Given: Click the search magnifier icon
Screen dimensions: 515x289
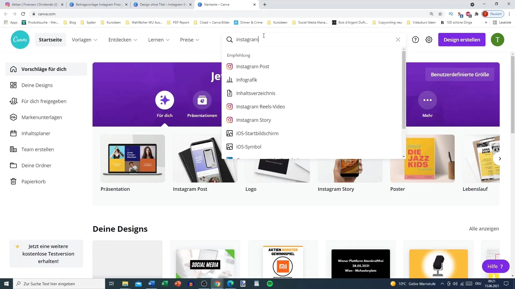Looking at the screenshot, I should point(230,40).
